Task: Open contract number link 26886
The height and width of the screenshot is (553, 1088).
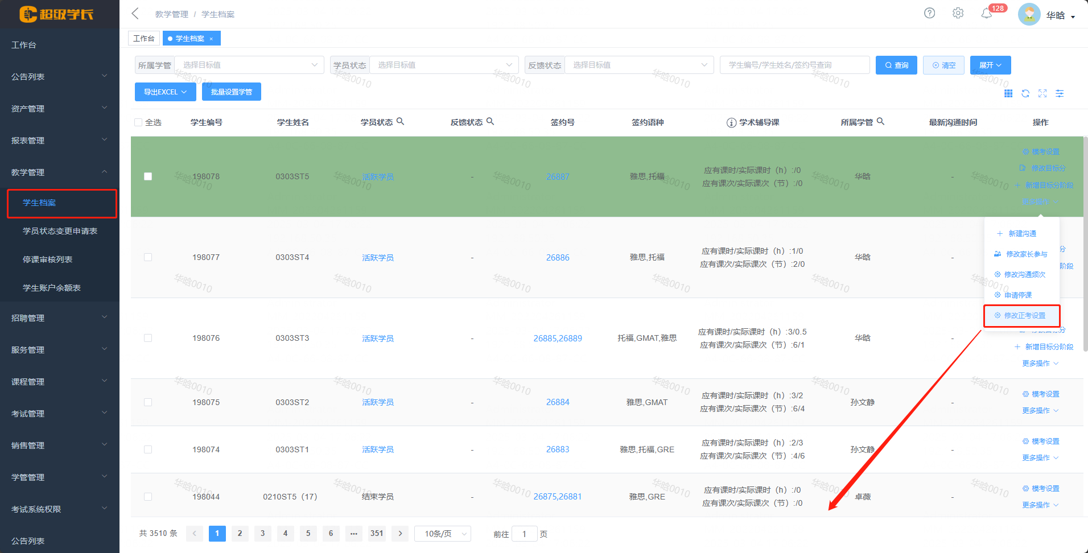Action: point(557,258)
